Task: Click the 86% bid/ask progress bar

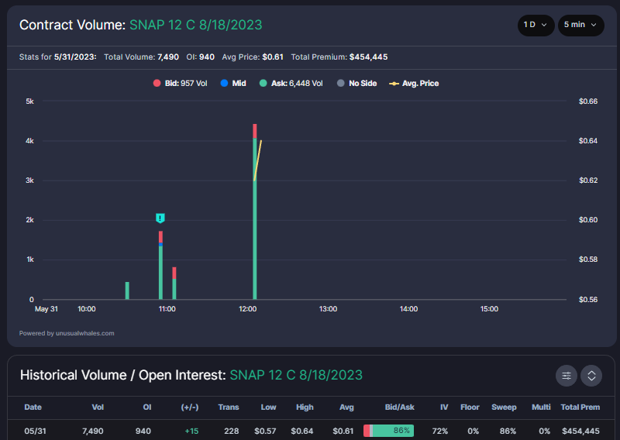Action: point(389,431)
